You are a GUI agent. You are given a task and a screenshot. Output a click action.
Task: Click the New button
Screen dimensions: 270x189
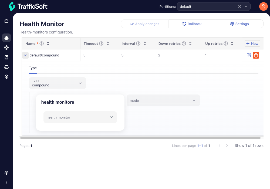pos(252,43)
